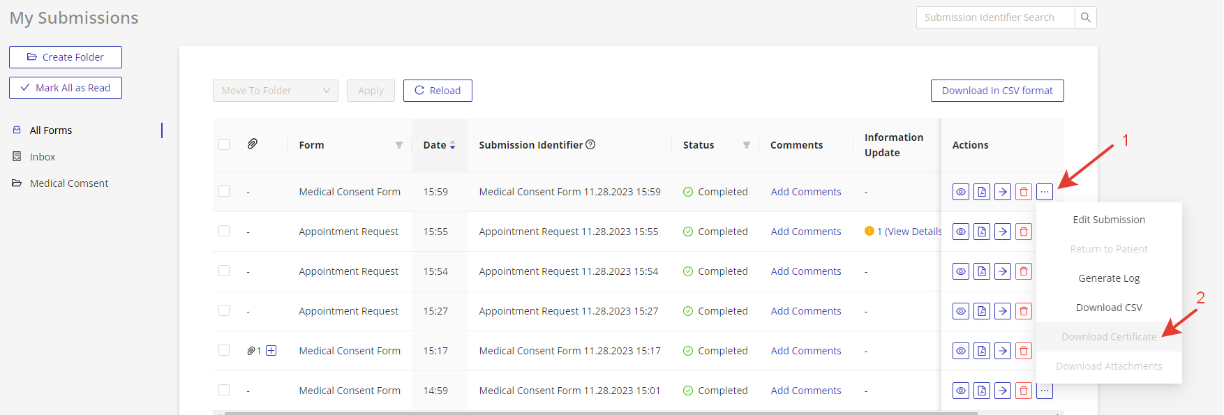Click the Submission Identifier Search field
This screenshot has height=415, width=1224.
tap(995, 17)
